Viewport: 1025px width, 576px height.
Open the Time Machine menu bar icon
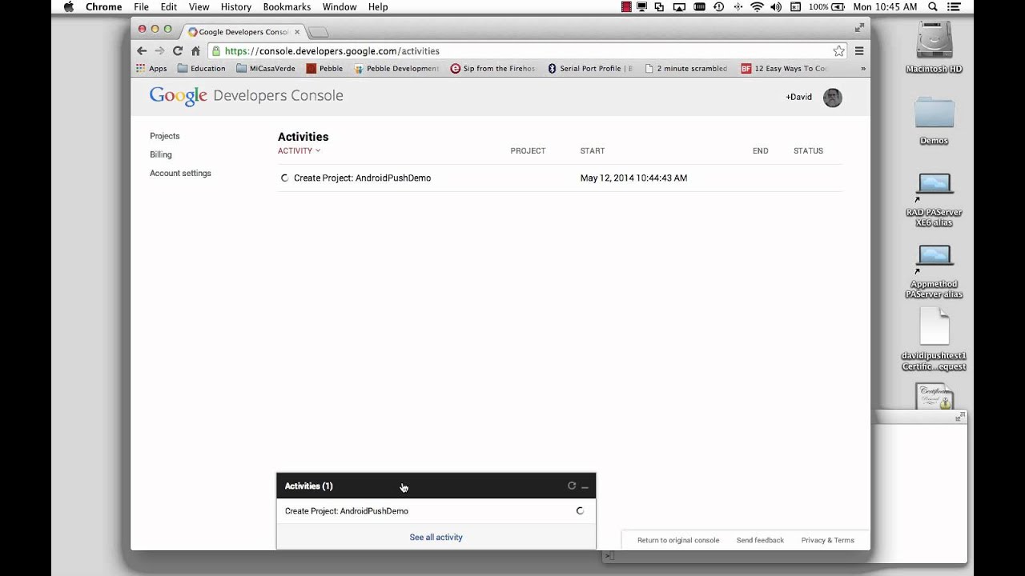point(718,6)
